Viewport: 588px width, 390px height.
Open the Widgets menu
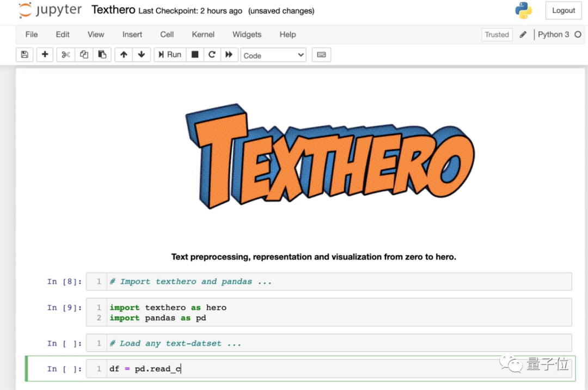coord(247,34)
